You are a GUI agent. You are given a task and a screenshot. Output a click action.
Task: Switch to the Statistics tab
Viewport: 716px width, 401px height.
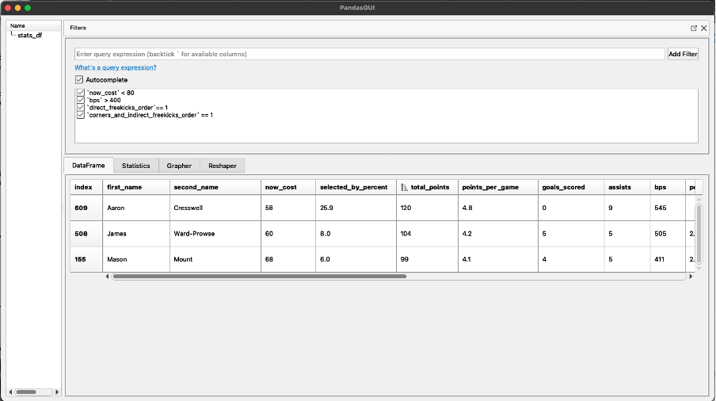coord(135,166)
